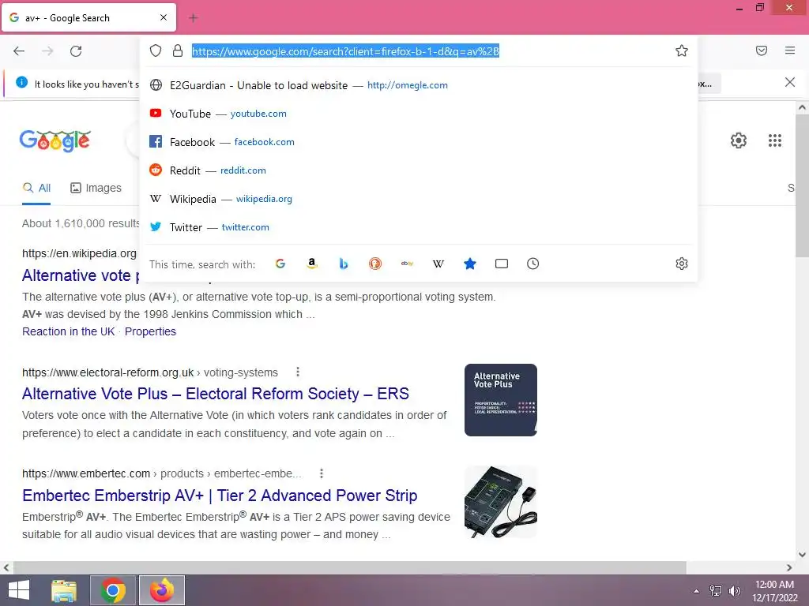This screenshot has height=606, width=809.
Task: Open a new tab with plus button
Action: 194,18
